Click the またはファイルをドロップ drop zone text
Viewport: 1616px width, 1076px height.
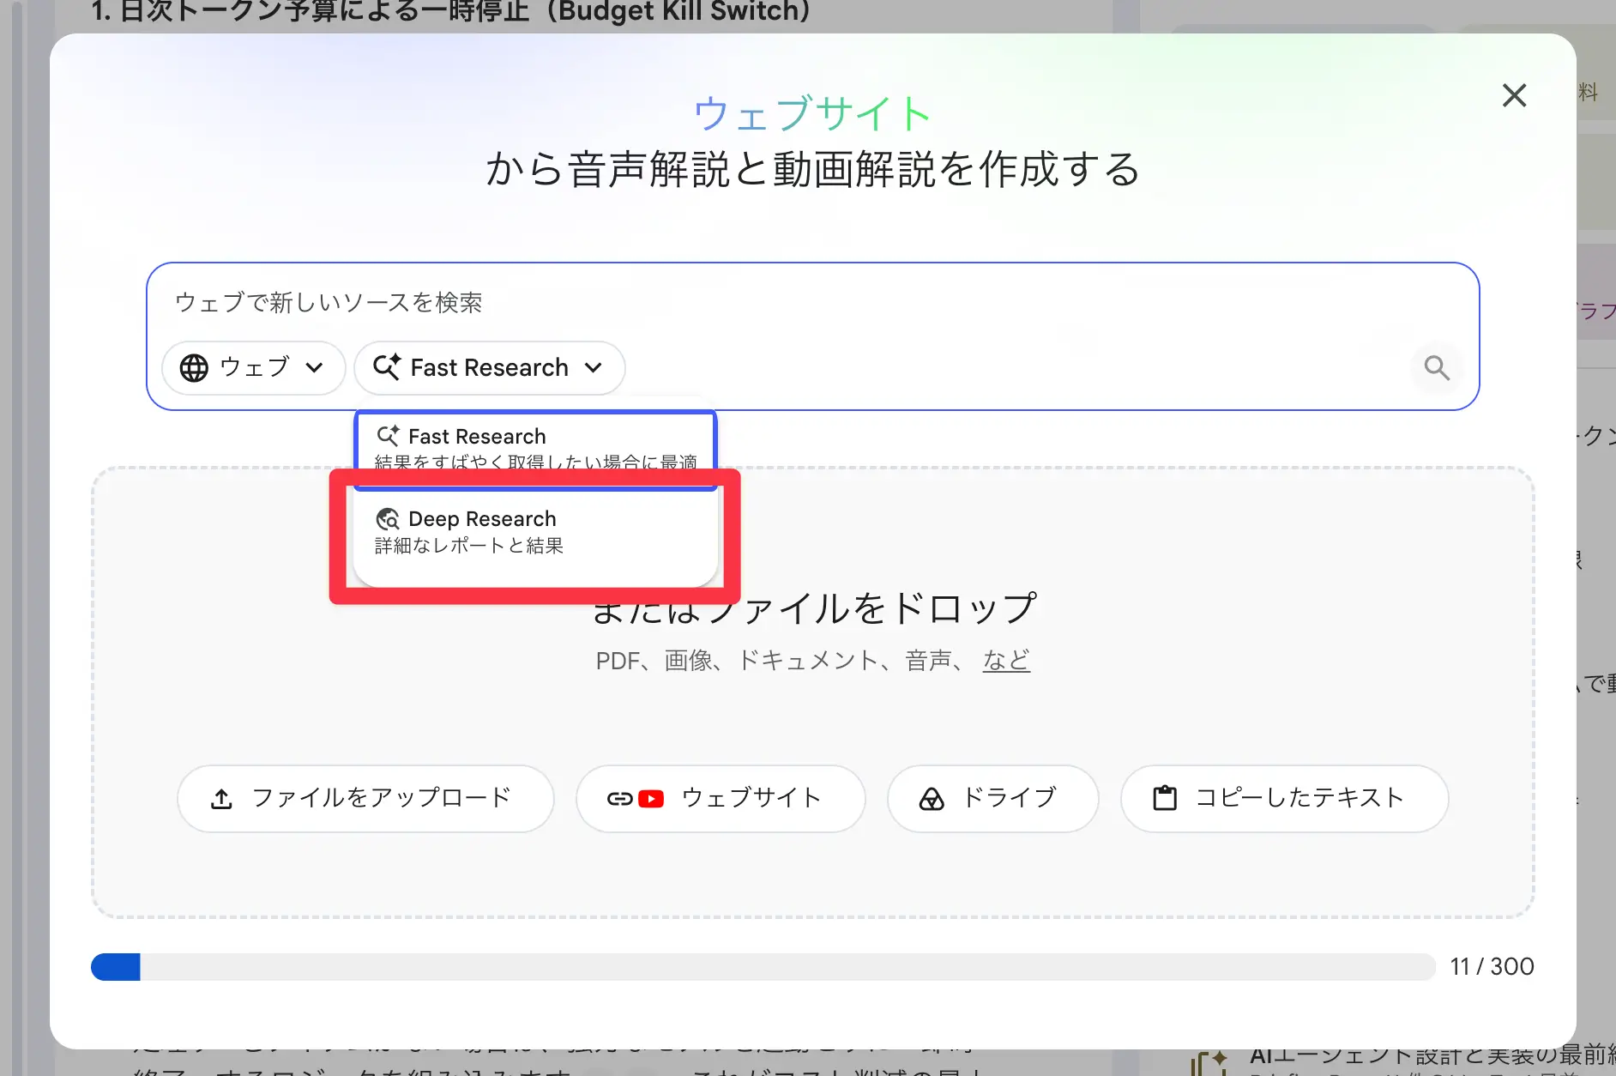(814, 608)
